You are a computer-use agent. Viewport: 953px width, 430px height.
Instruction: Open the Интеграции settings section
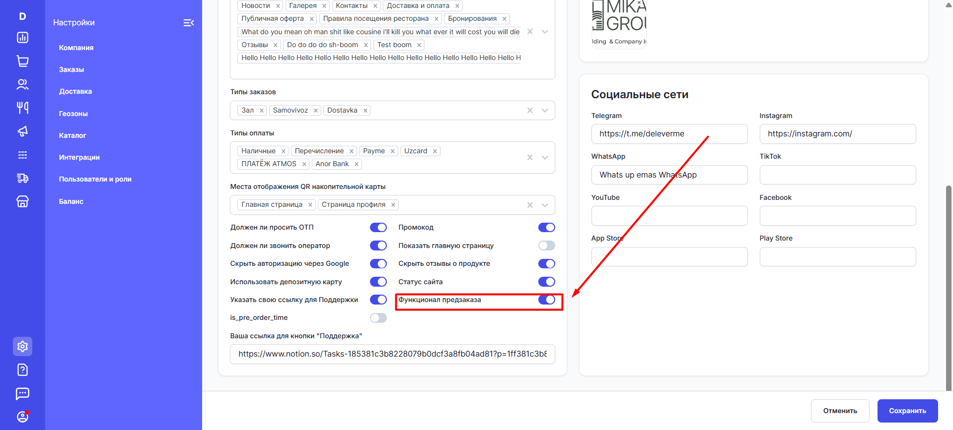coord(79,157)
